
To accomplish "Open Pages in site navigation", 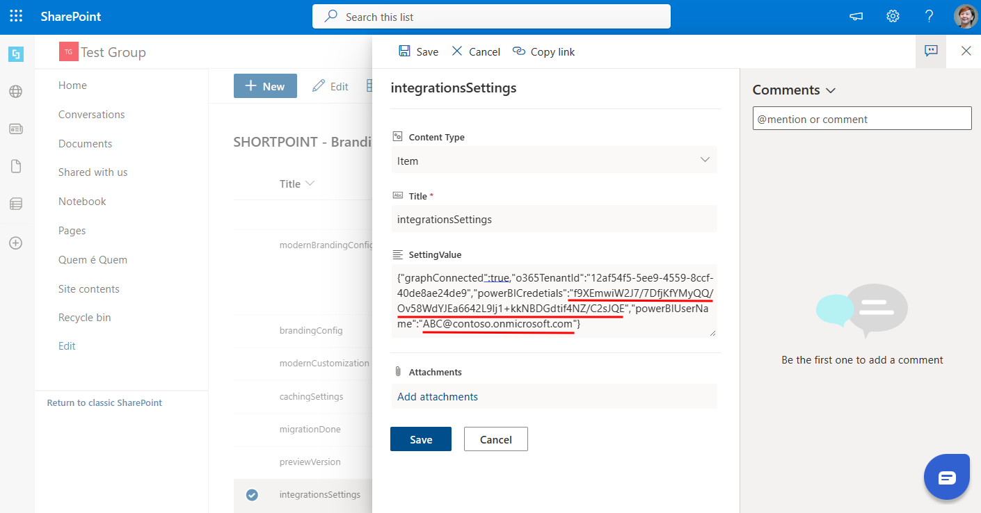I will pyautogui.click(x=72, y=231).
